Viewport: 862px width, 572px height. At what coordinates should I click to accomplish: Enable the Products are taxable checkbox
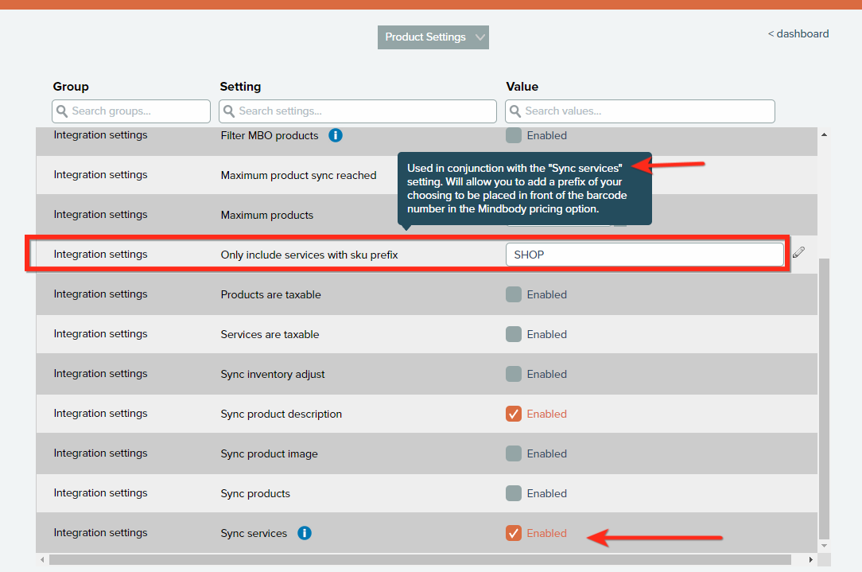[x=514, y=294]
